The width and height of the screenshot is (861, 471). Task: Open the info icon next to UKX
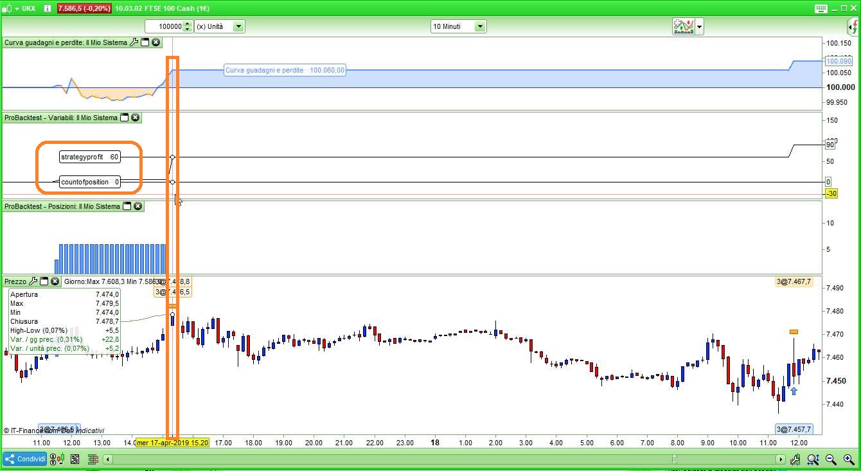click(x=48, y=8)
